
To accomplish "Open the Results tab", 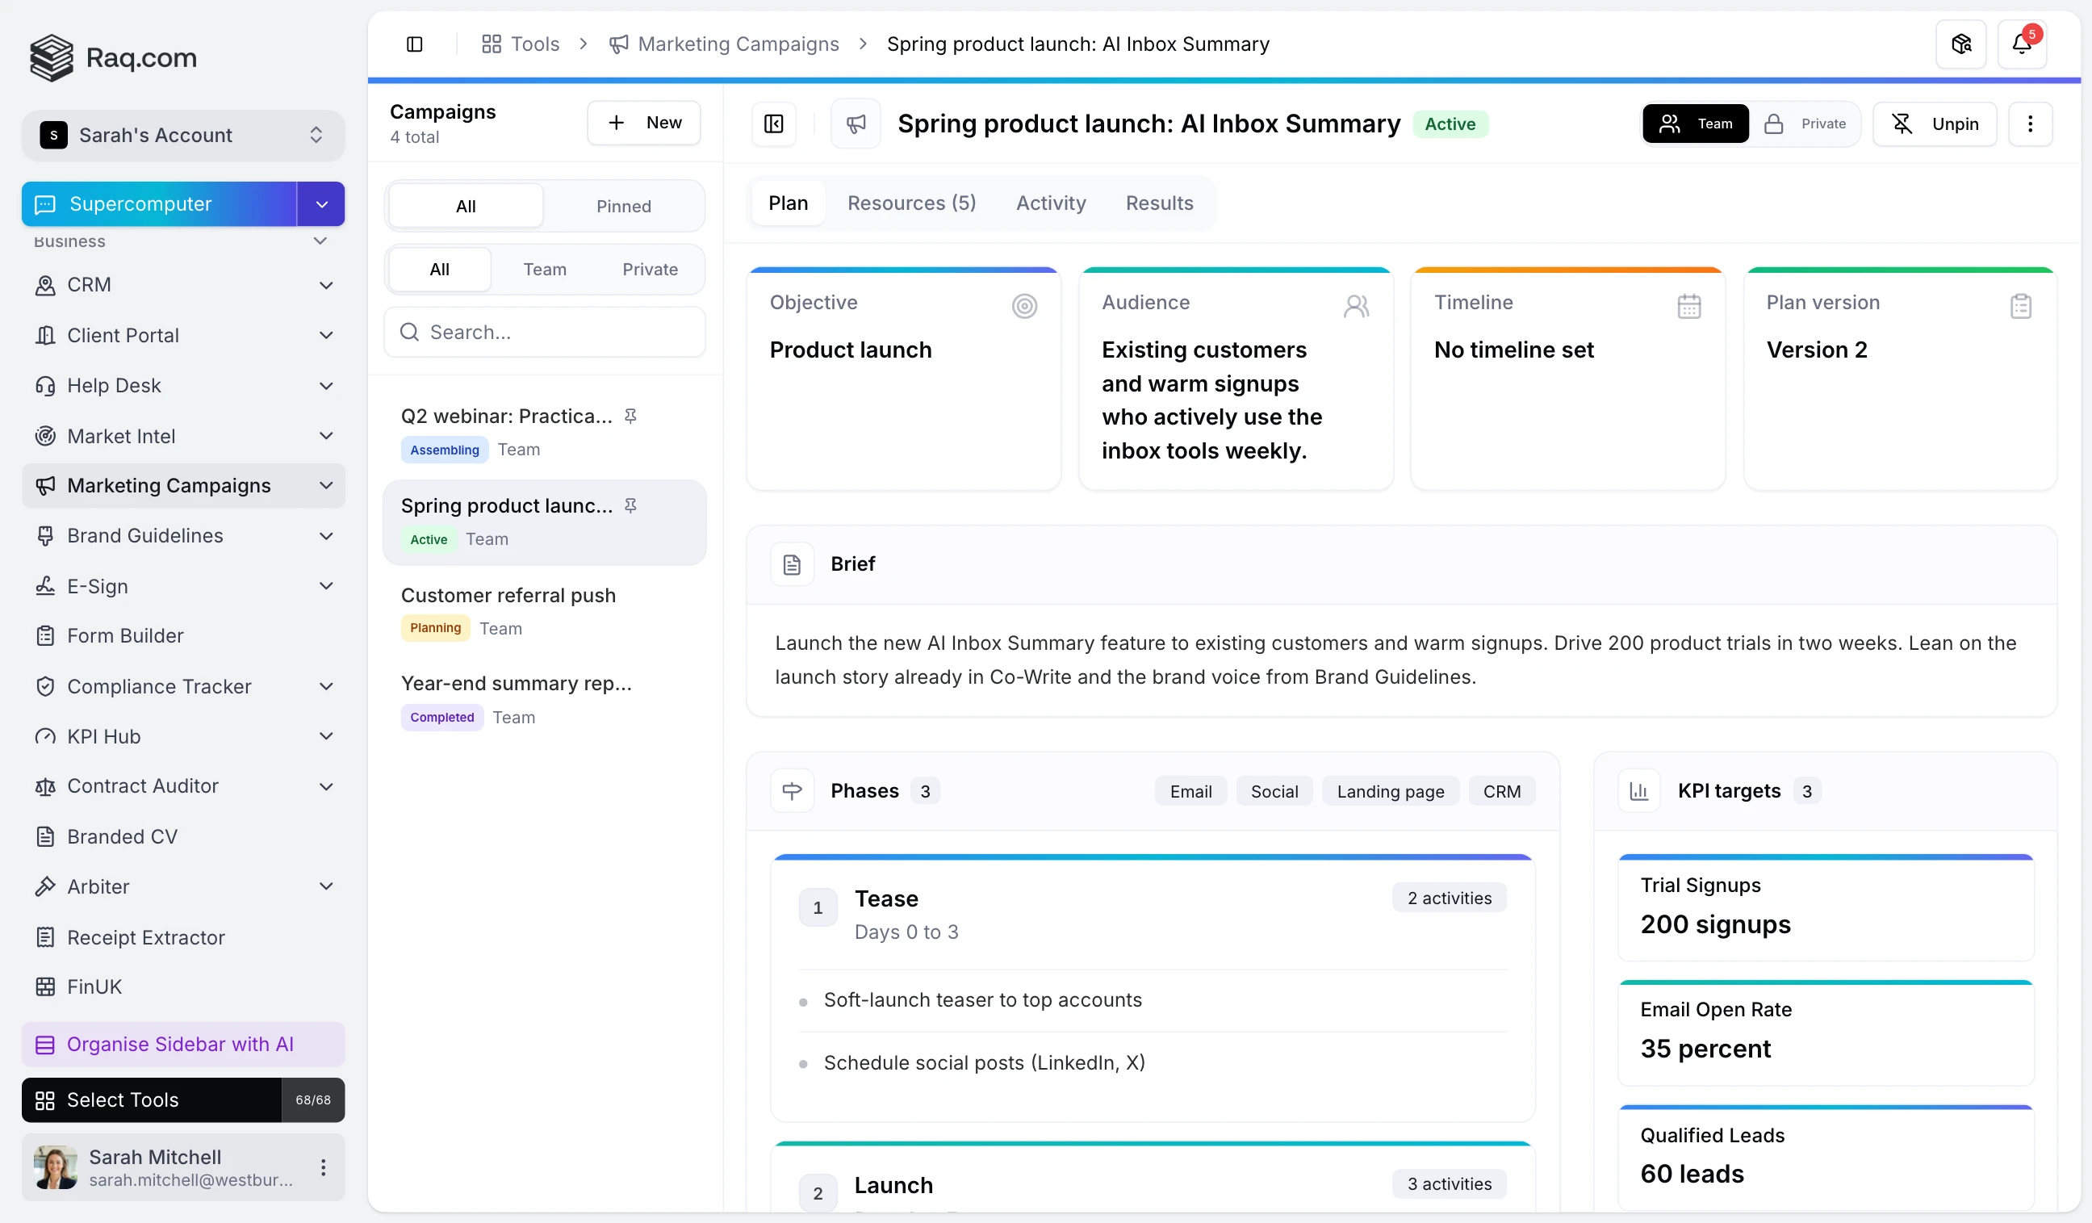I will click(x=1159, y=203).
